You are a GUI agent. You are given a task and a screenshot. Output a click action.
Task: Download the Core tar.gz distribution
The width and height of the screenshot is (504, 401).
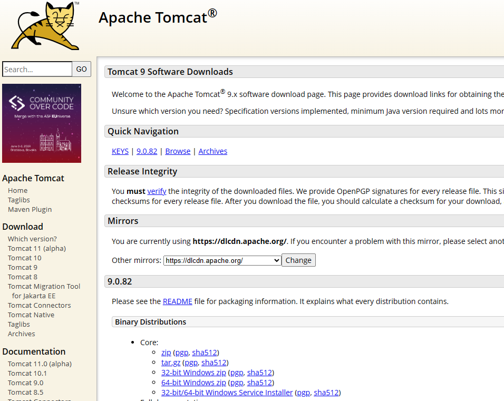[x=171, y=363]
